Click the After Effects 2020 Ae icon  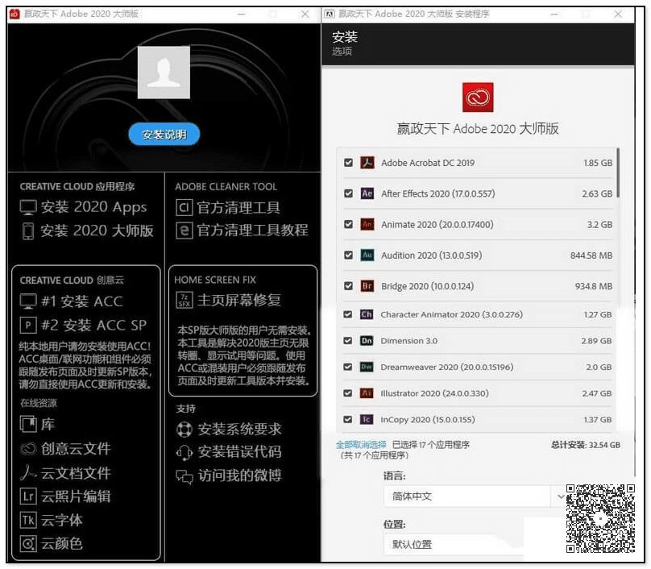(x=367, y=193)
